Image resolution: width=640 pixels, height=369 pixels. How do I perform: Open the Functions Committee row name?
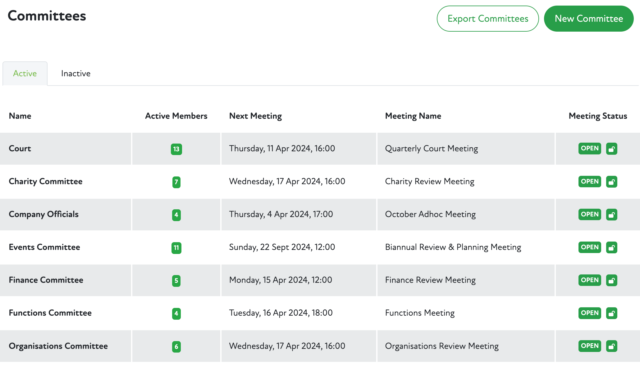point(50,313)
